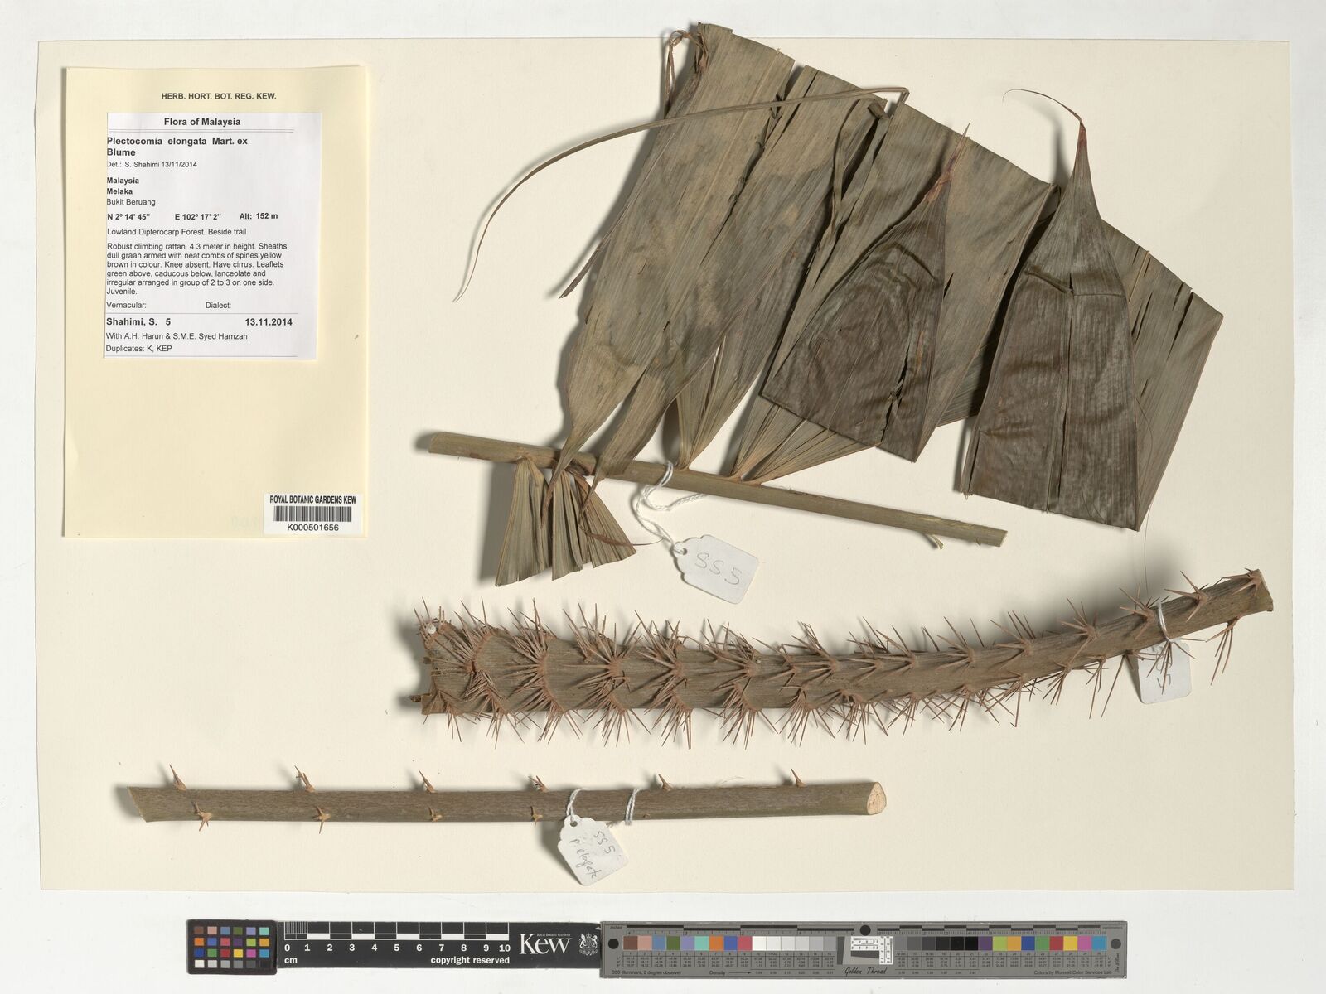This screenshot has width=1326, height=994.
Task: Select the collector name 'Shahimi, S. 5'
Action: (x=138, y=321)
